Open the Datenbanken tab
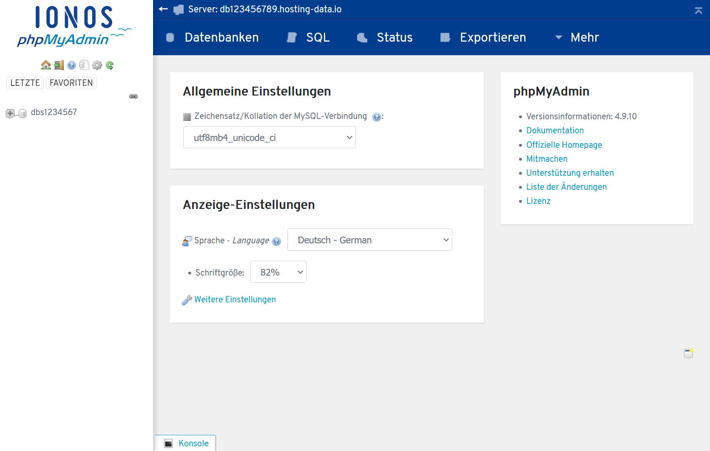 (212, 37)
